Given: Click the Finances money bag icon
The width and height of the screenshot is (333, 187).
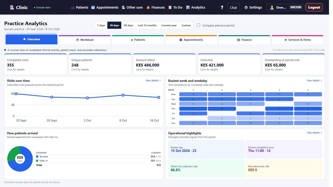Looking at the screenshot, I should pyautogui.click(x=148, y=8).
